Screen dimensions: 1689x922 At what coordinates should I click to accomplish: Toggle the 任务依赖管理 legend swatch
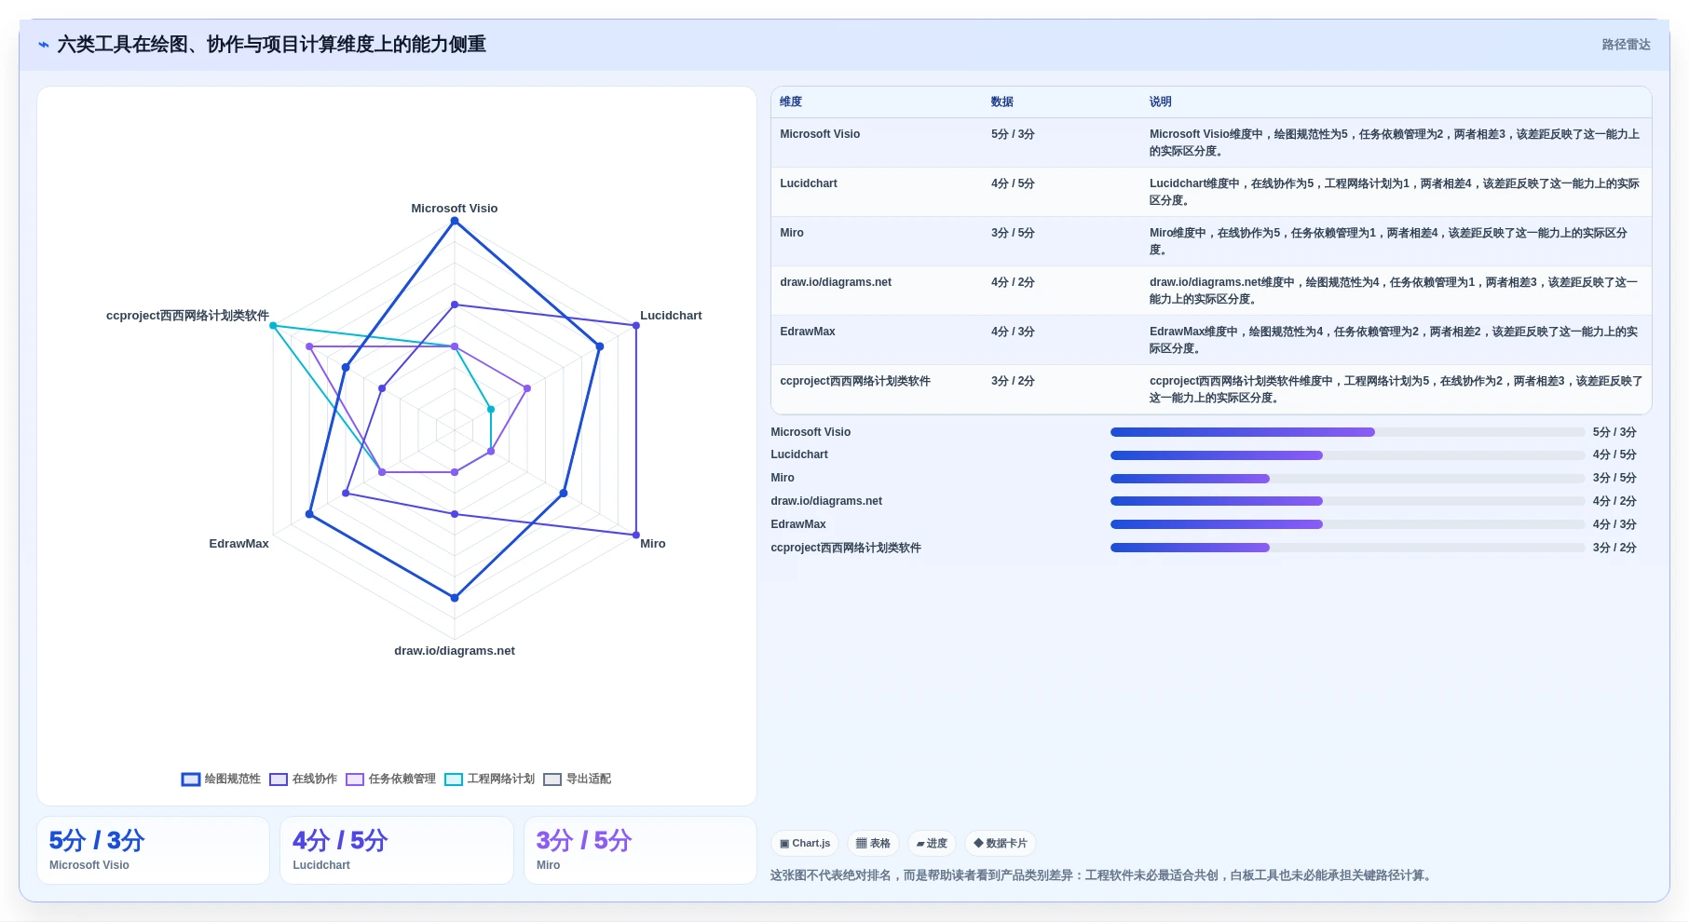click(355, 780)
